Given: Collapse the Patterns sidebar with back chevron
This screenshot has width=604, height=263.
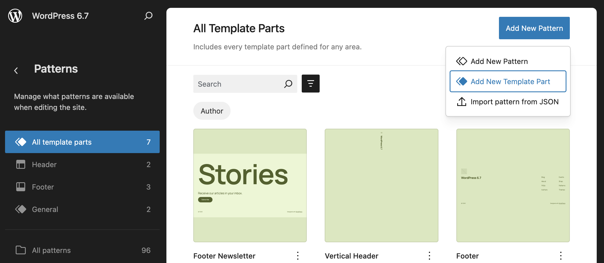Looking at the screenshot, I should click(x=16, y=70).
